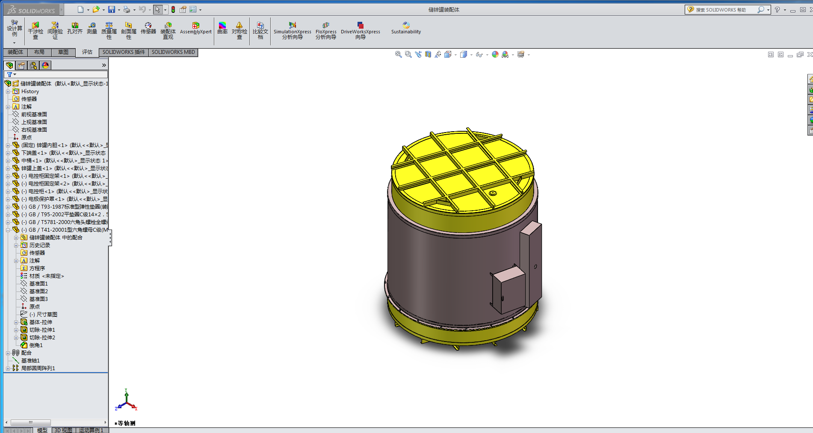Expand the History tree node
The width and height of the screenshot is (813, 433).
click(8, 91)
